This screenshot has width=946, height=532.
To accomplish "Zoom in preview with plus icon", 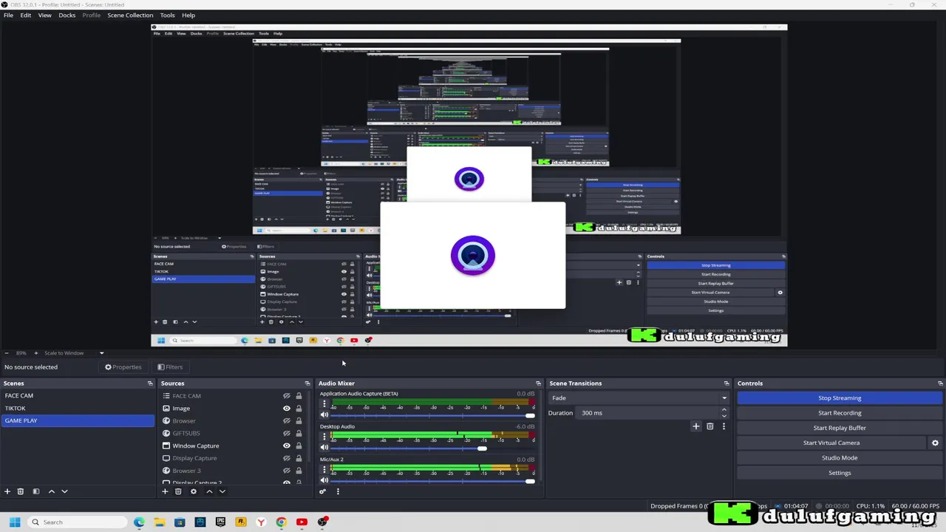I will [35, 353].
